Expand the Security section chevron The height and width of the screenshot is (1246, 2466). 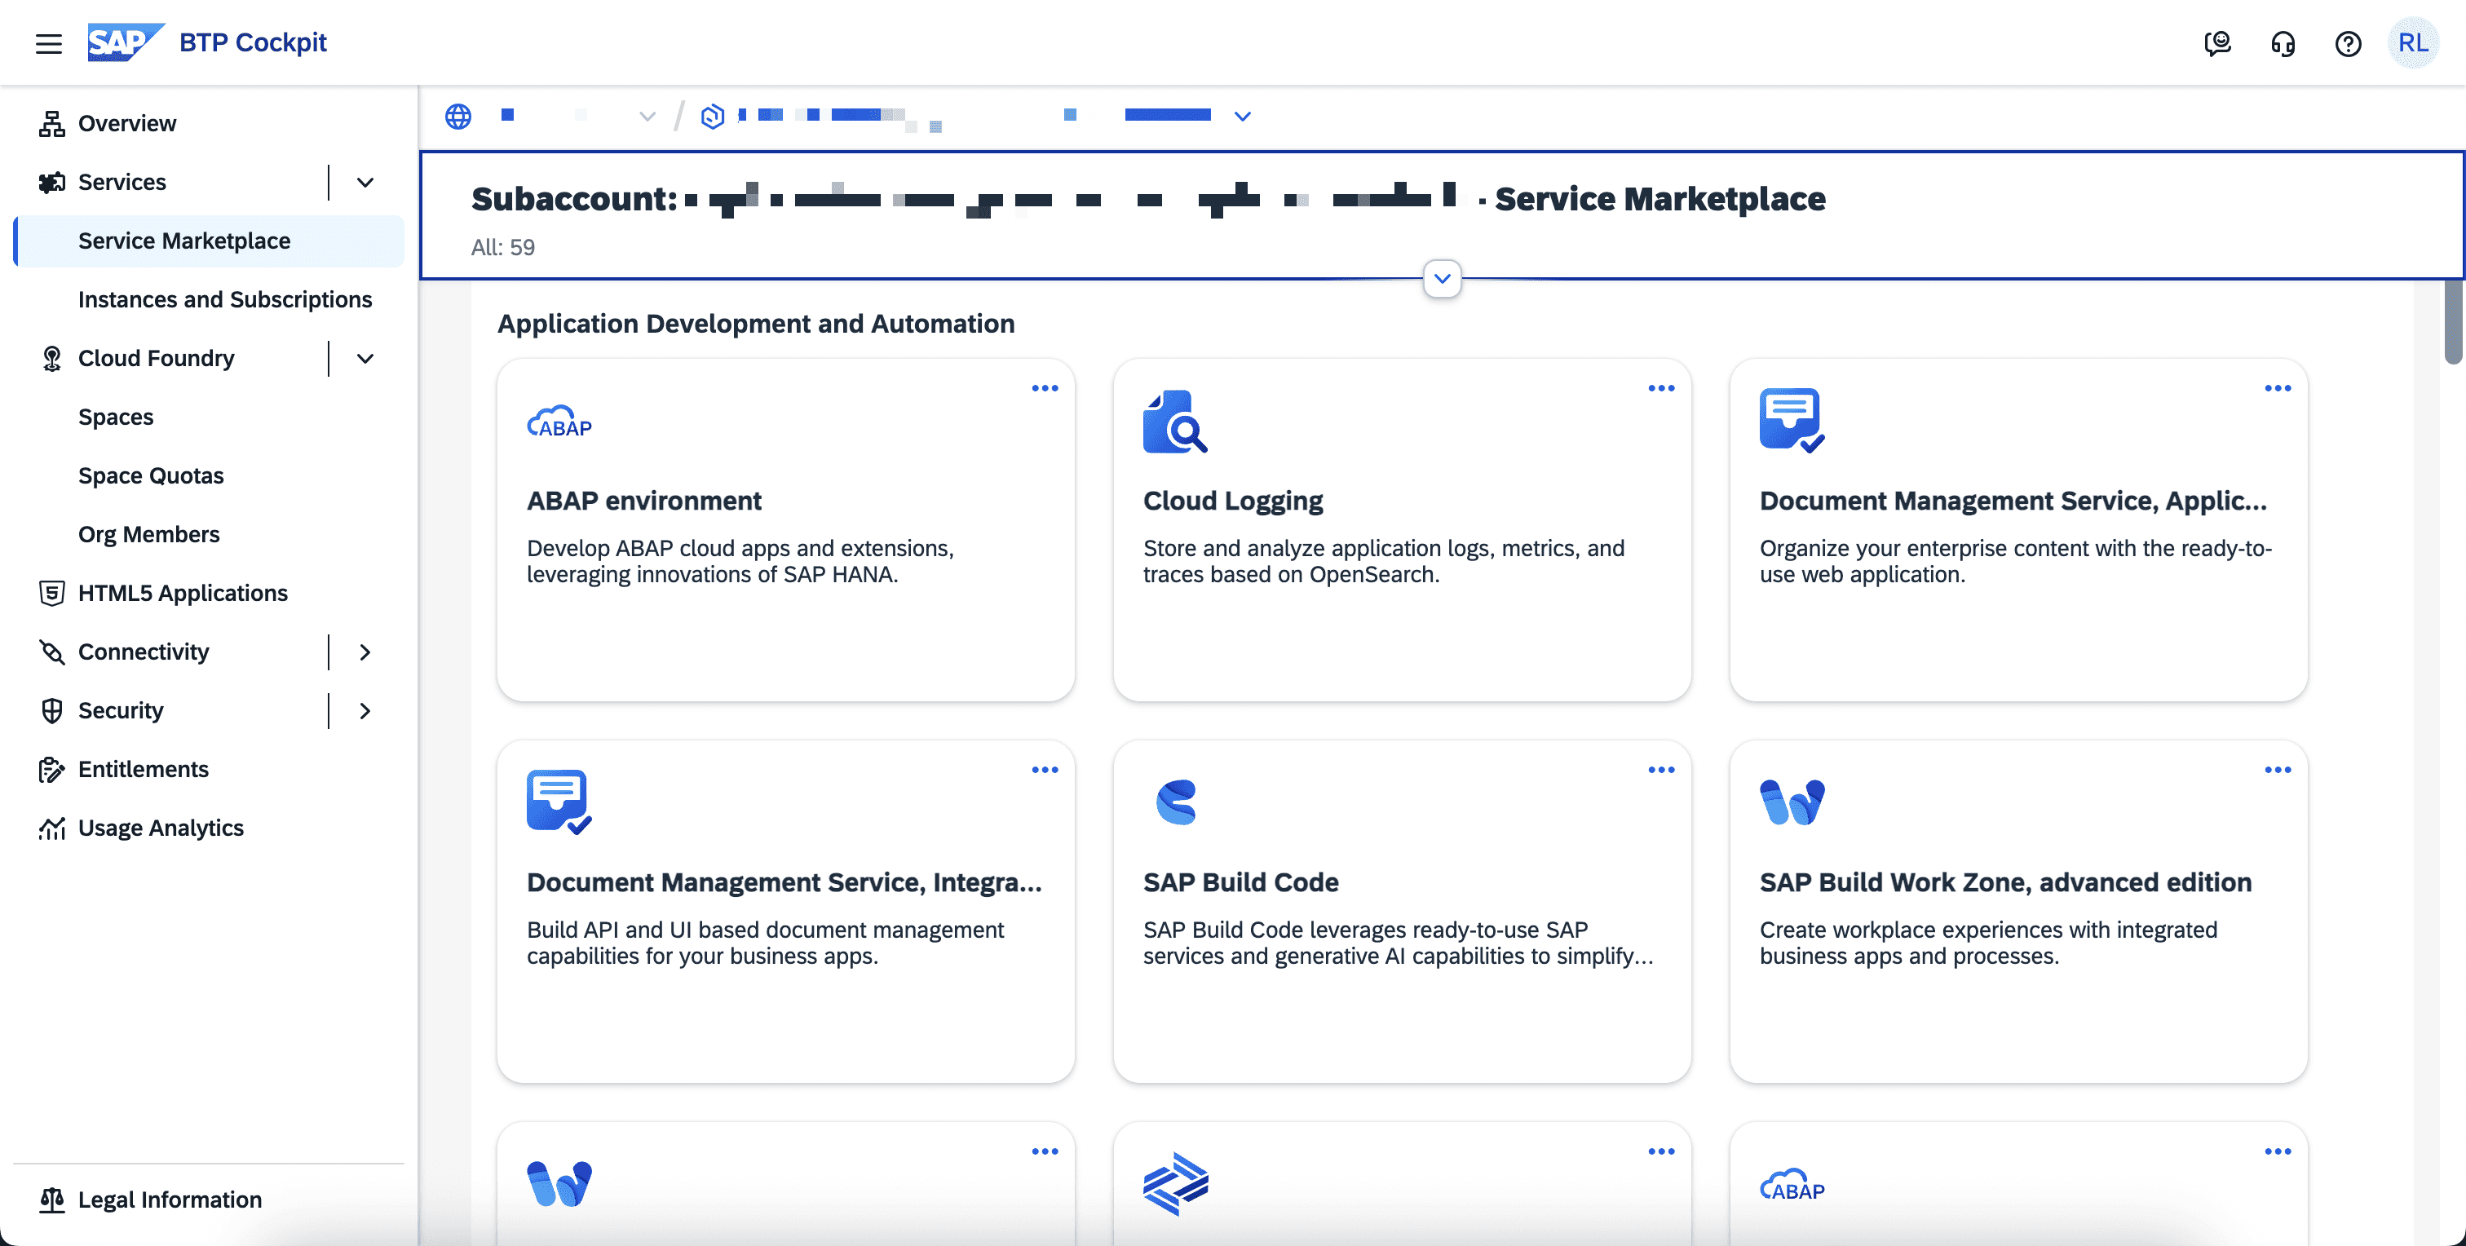365,710
